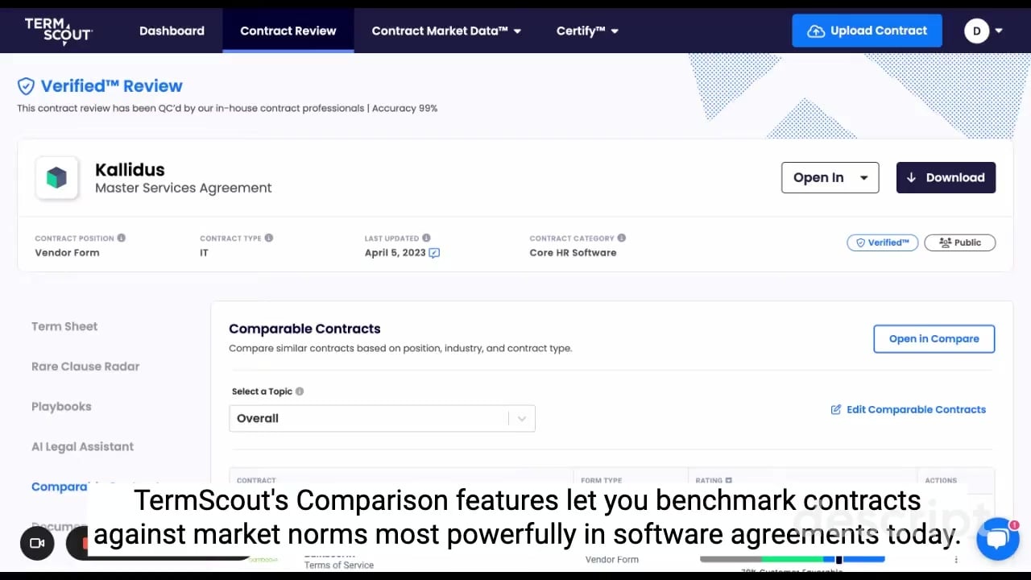The width and height of the screenshot is (1031, 580).
Task: Open the Overall topic selector
Action: [382, 419]
